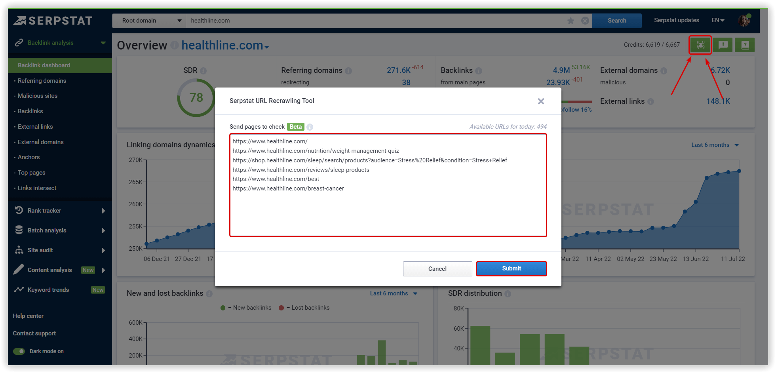Expand the Site audit submenu
Viewport: 776px width, 373px height.
click(x=103, y=250)
